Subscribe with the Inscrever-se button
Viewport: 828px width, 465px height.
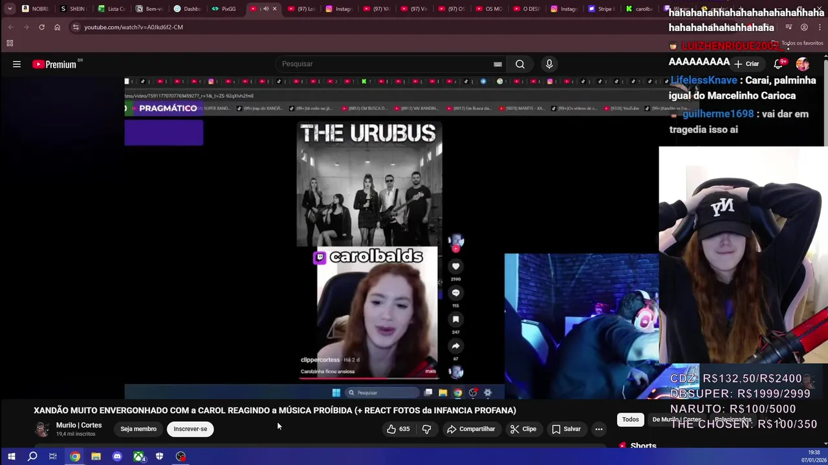190,429
